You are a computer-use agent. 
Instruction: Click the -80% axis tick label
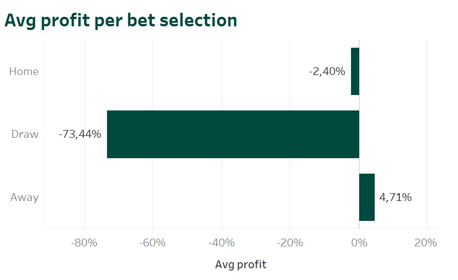[84, 243]
